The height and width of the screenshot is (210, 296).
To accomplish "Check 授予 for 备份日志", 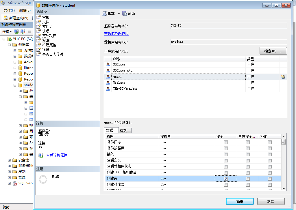I will click(226, 142).
